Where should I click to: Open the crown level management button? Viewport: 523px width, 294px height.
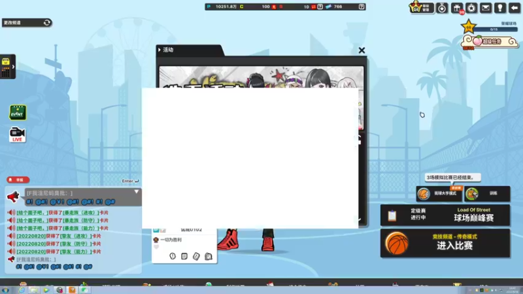421,7
